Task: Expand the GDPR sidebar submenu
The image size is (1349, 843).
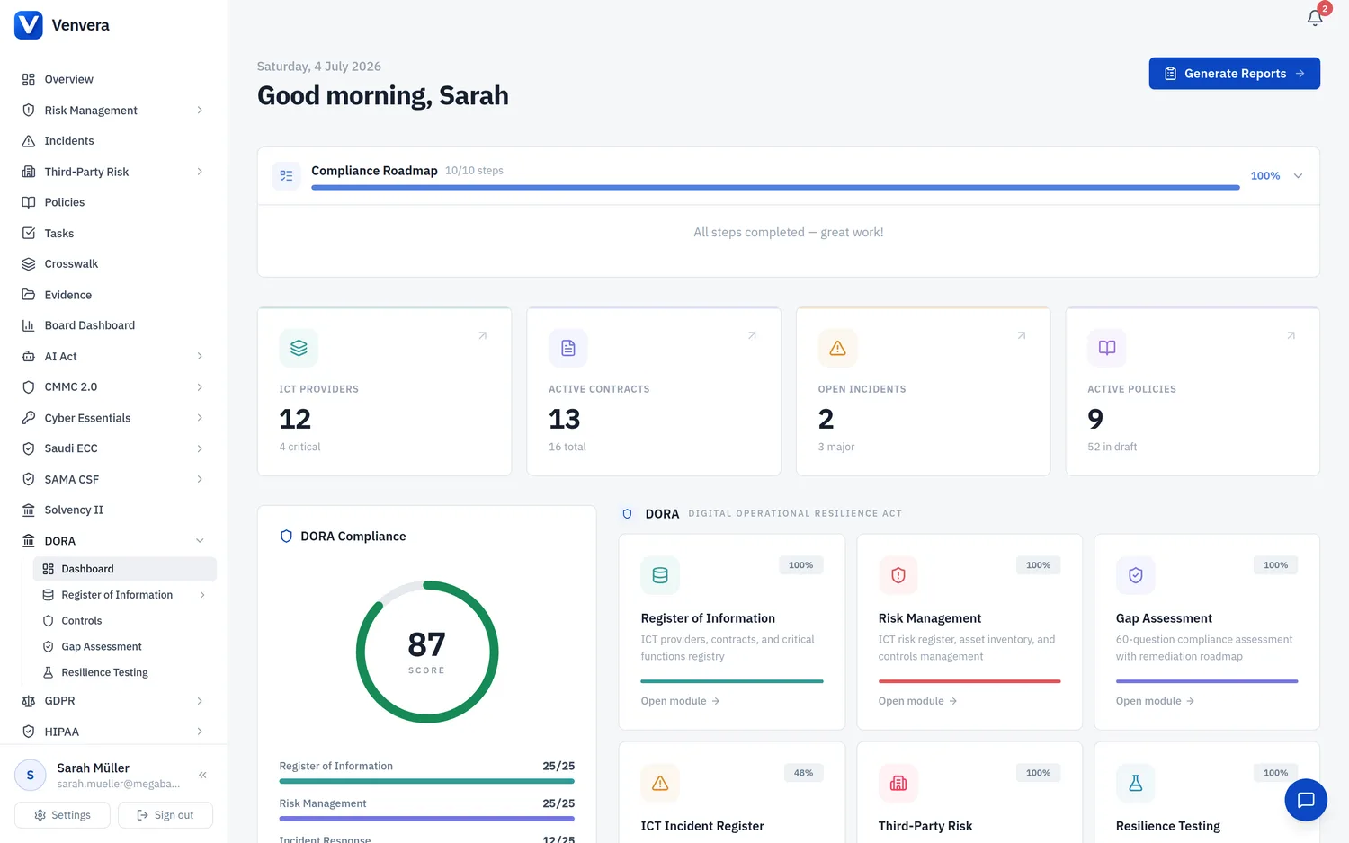Action: (x=200, y=701)
